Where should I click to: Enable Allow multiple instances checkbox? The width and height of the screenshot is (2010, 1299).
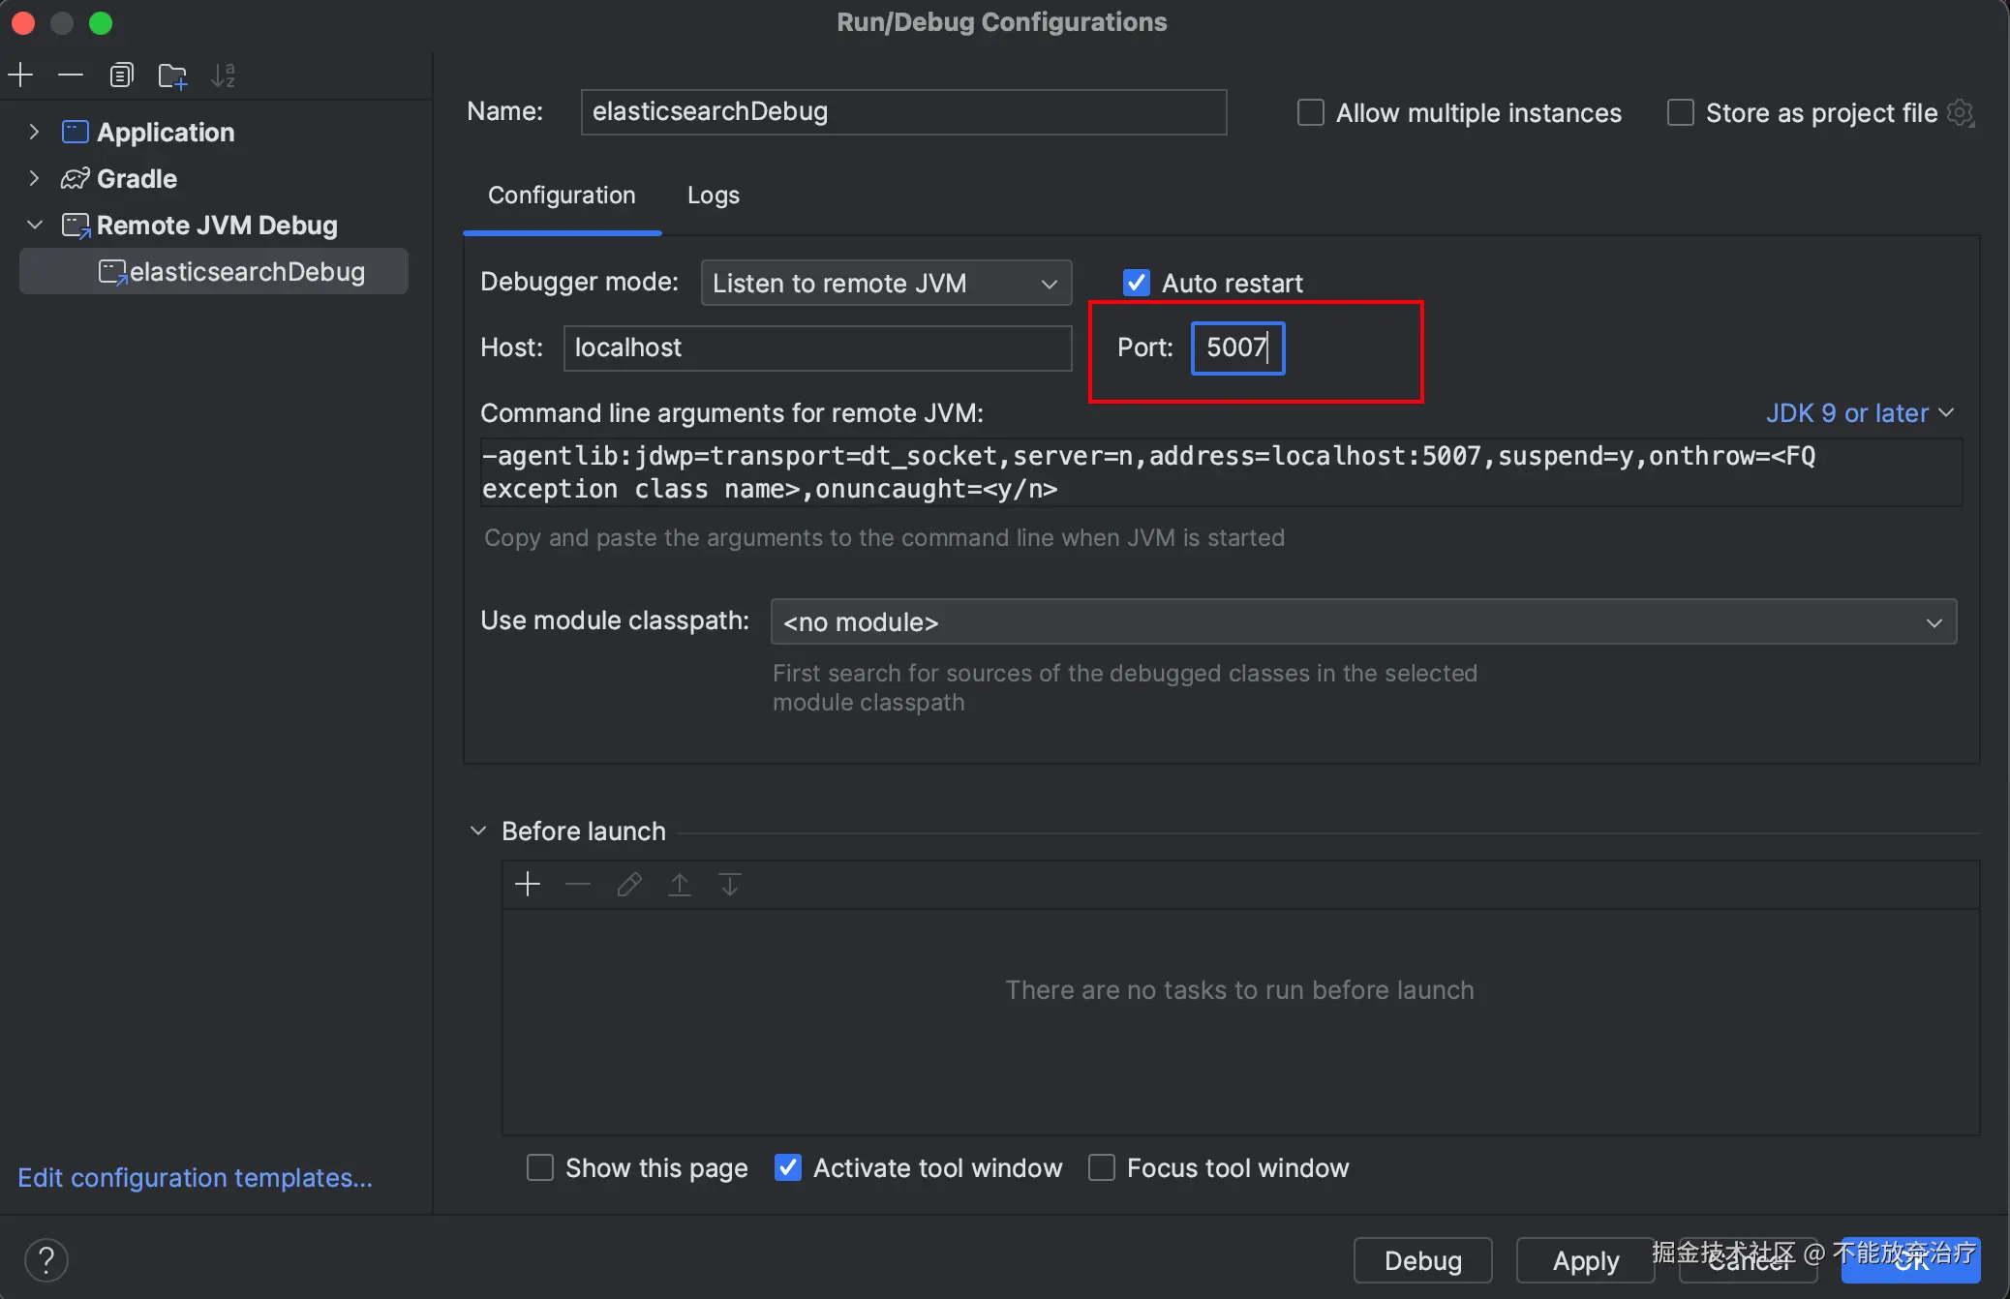1311,113
